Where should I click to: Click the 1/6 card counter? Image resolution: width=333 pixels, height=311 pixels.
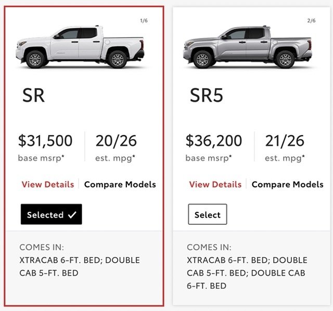click(x=144, y=21)
